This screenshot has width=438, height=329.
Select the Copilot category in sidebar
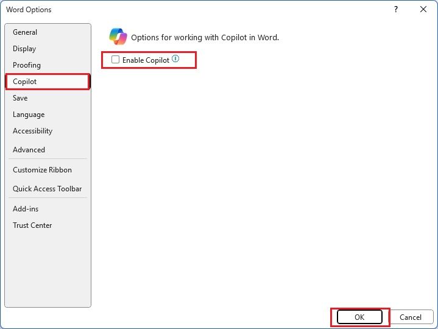[25, 82]
